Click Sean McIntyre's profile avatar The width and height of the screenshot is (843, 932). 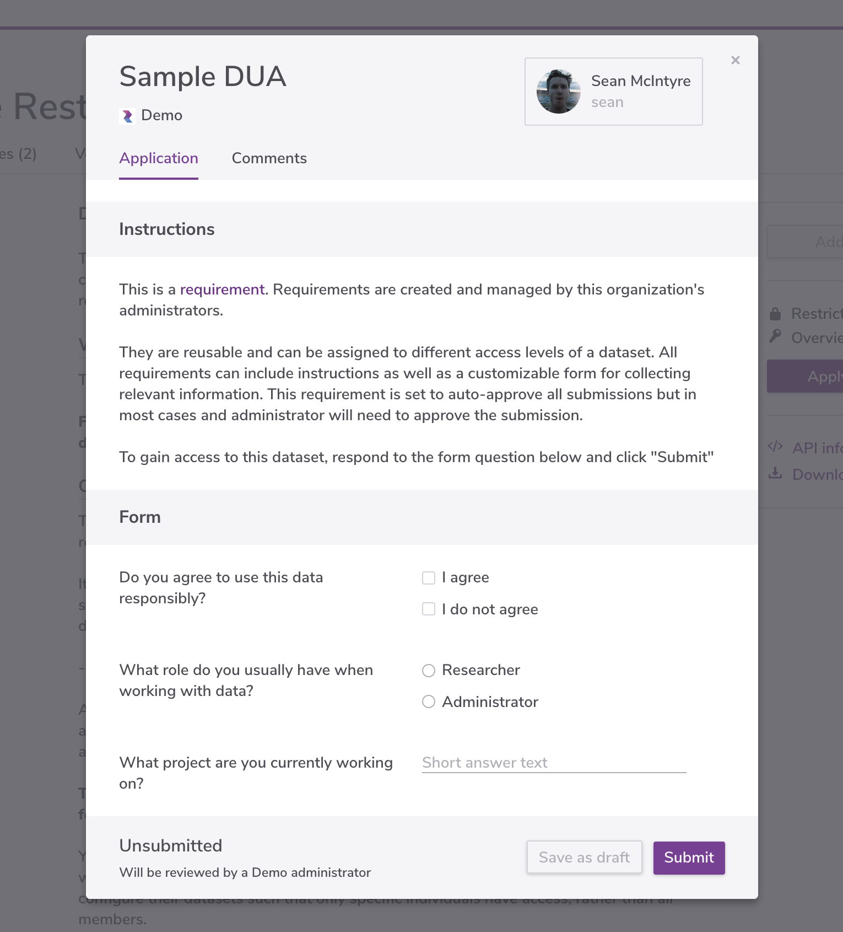coord(558,92)
